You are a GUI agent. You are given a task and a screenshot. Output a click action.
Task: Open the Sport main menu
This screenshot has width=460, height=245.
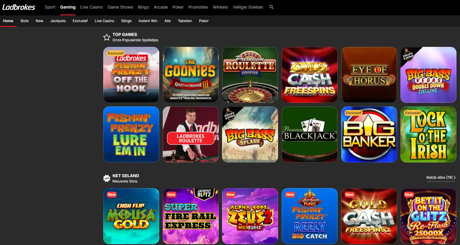(x=50, y=7)
